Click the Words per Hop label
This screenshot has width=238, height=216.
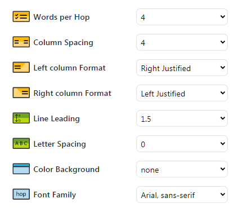[61, 17]
